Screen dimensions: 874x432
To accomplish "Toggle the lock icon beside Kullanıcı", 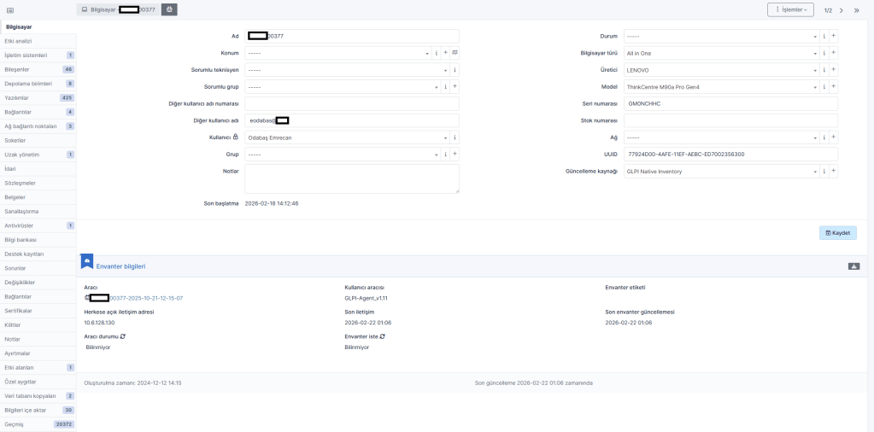I will pyautogui.click(x=236, y=137).
